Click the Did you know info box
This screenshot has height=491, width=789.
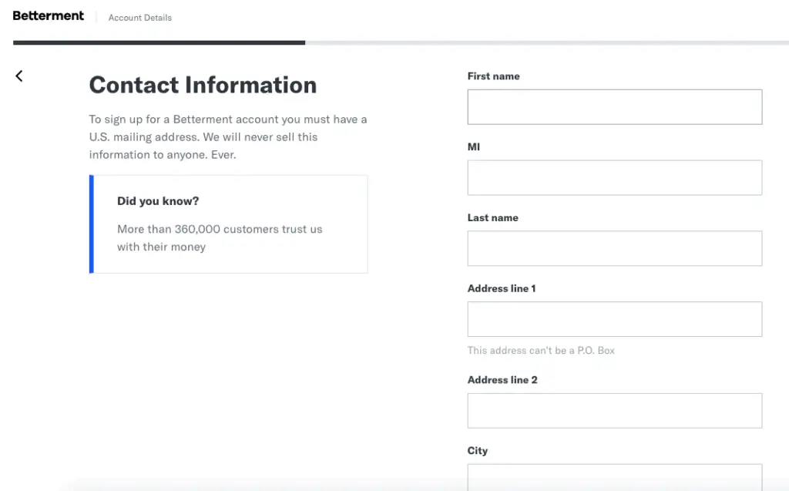[229, 224]
